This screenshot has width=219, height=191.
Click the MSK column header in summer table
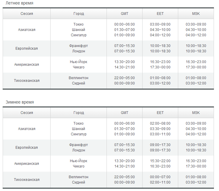coord(196,14)
